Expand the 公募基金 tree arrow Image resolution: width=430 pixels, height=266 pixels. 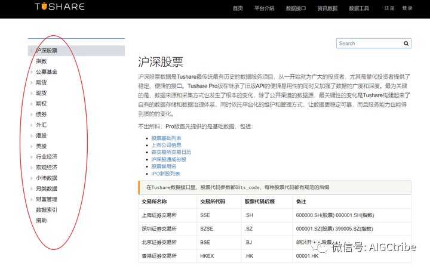coord(32,72)
